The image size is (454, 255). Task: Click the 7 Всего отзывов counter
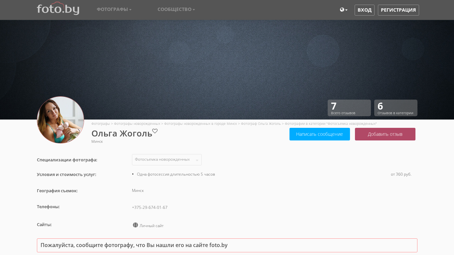[349, 108]
